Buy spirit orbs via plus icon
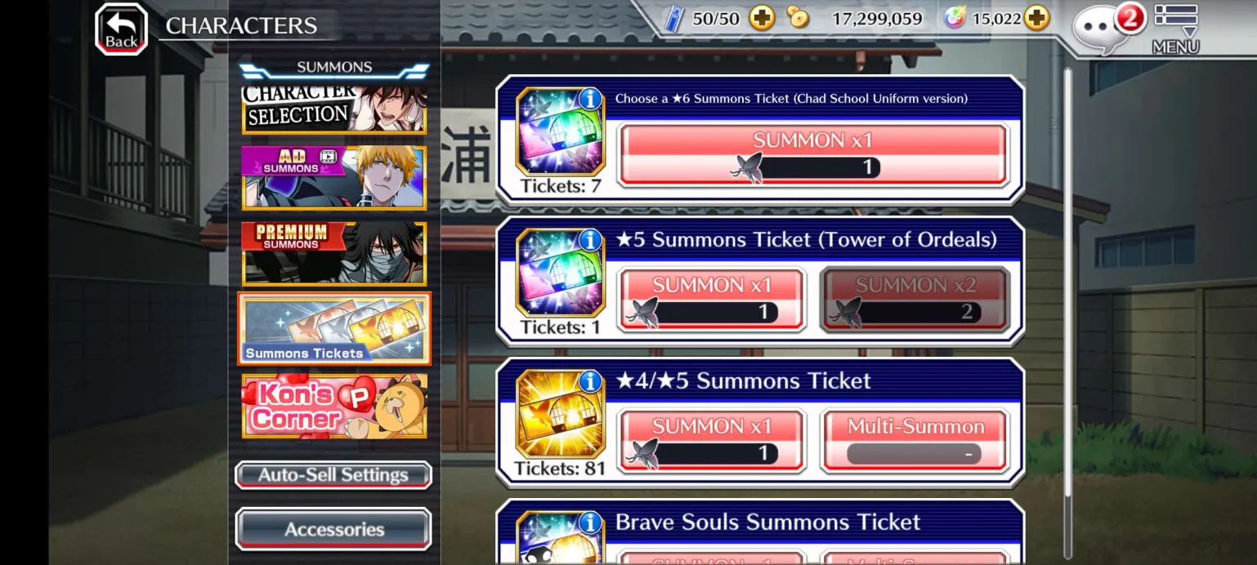This screenshot has width=1257, height=565. point(1036,18)
